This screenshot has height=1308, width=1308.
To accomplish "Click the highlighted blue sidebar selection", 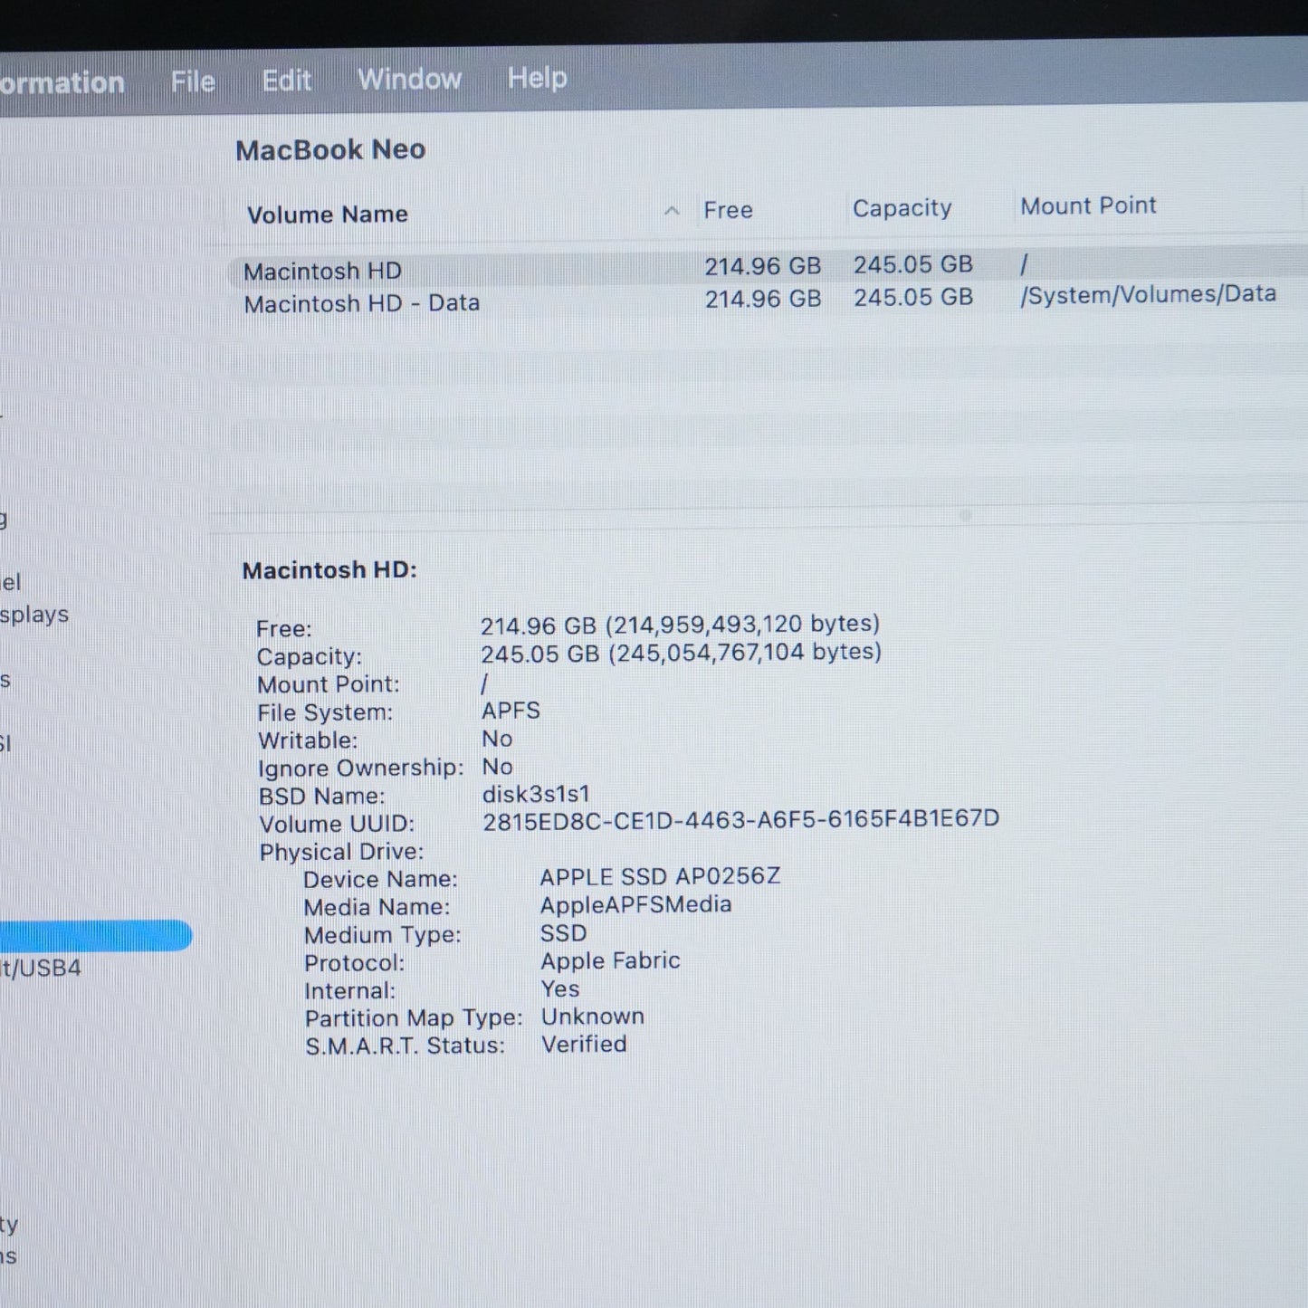I will click(x=95, y=936).
